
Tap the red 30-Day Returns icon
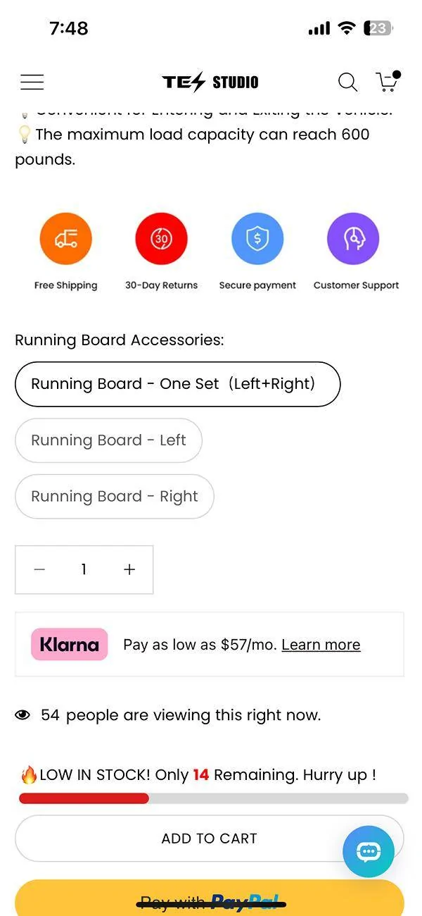[161, 240]
